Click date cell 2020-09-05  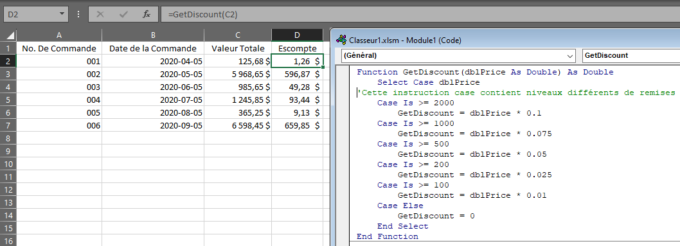click(153, 126)
